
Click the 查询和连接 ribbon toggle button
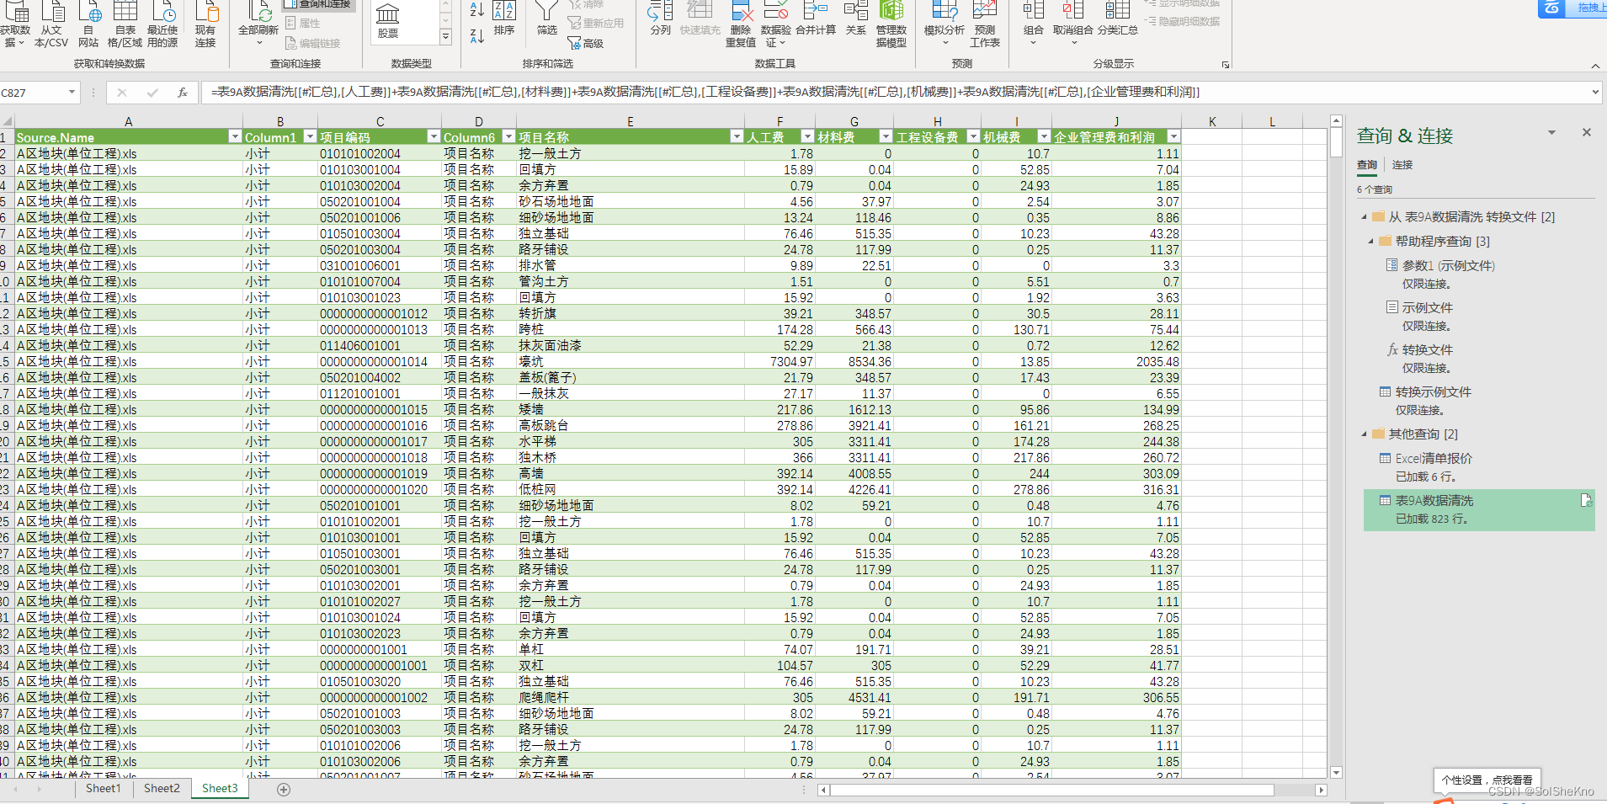(320, 4)
